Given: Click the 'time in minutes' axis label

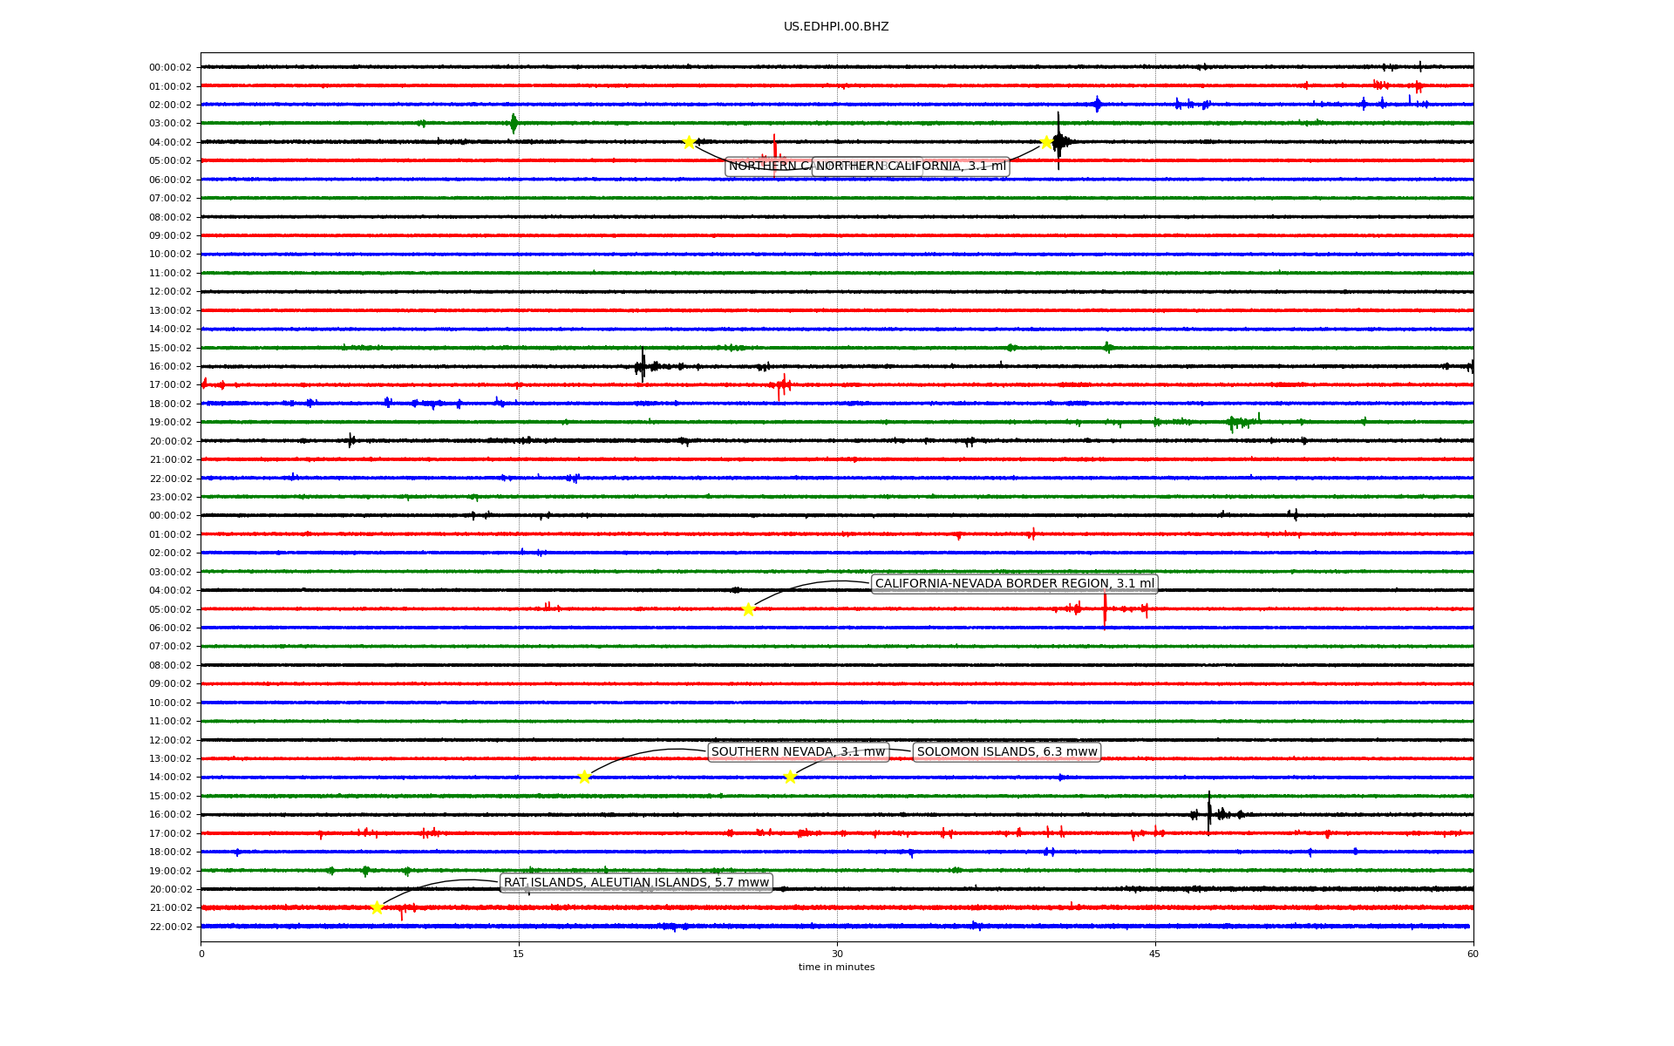Looking at the screenshot, I should tap(836, 967).
